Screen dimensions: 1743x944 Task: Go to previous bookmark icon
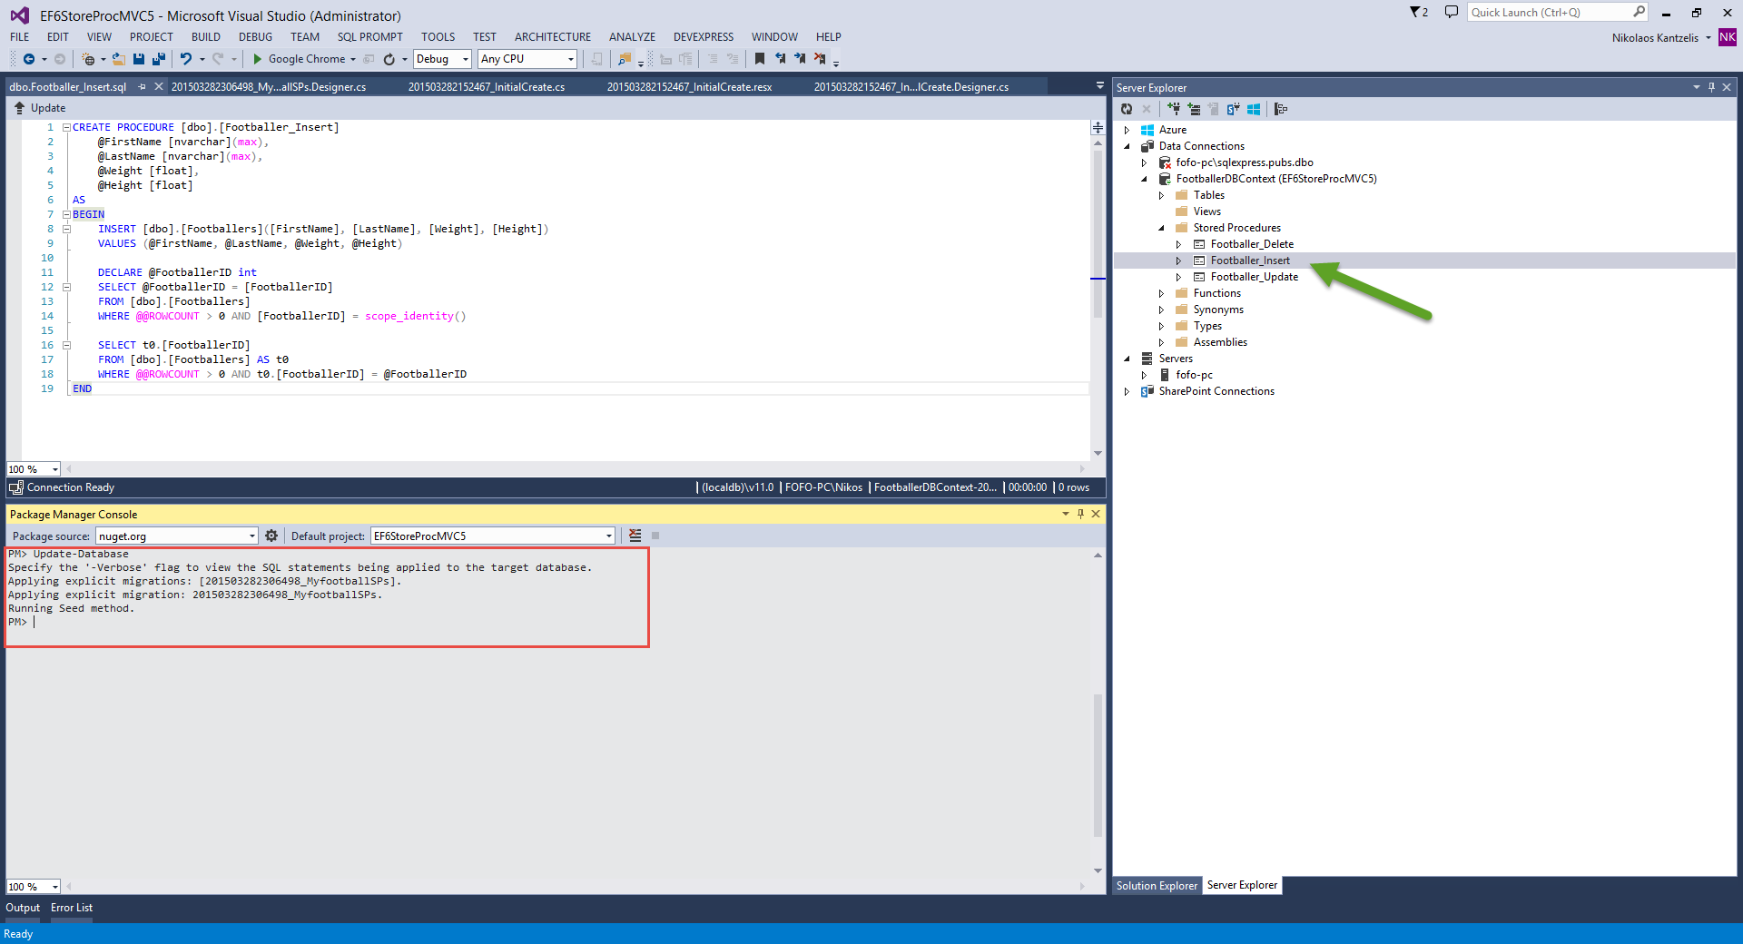coord(780,59)
